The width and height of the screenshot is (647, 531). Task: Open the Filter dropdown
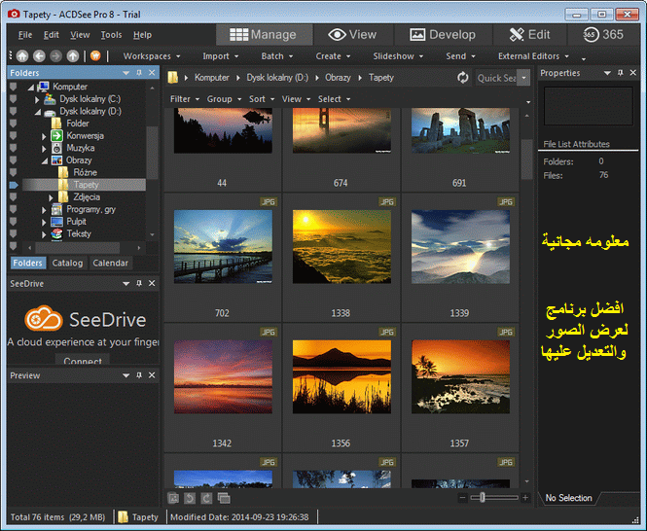[185, 99]
